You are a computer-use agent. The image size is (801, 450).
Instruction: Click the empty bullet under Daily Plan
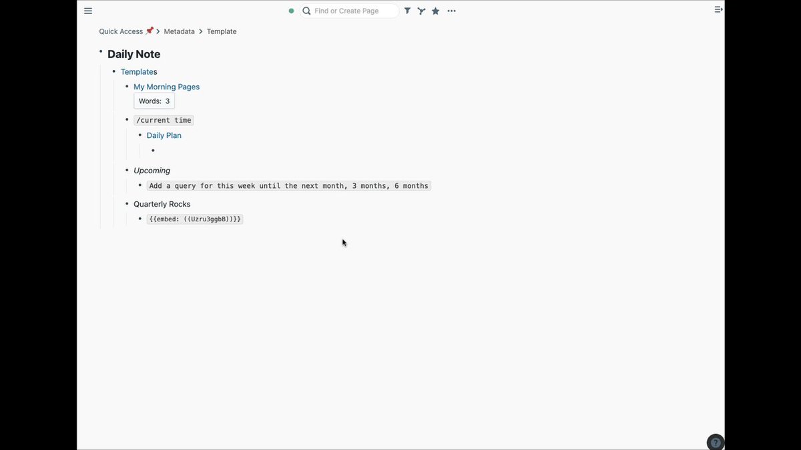pos(153,151)
